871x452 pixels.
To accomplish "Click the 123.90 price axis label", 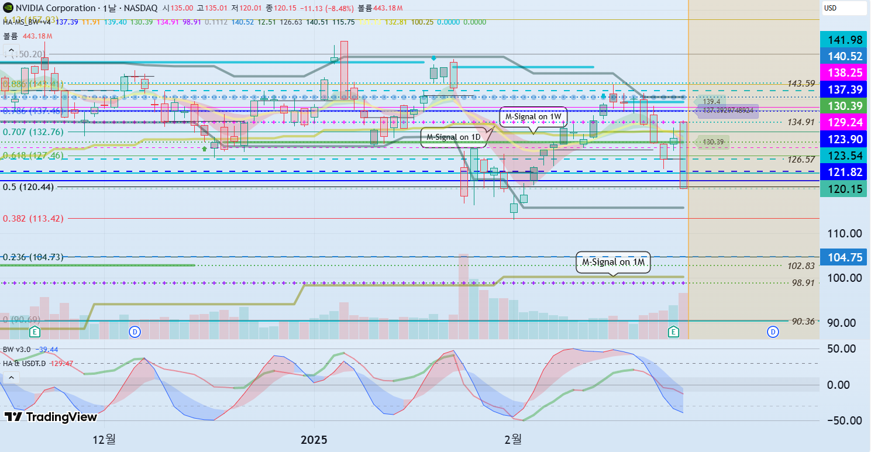I will pos(844,139).
